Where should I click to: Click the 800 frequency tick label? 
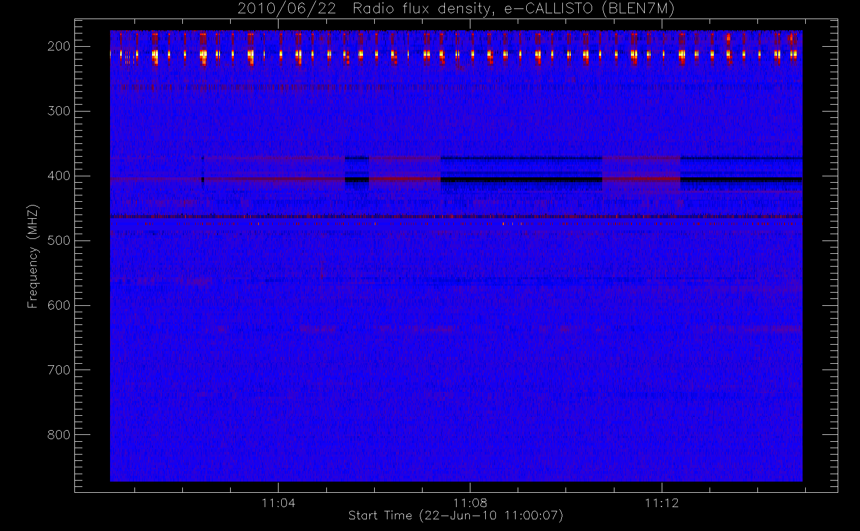(58, 435)
